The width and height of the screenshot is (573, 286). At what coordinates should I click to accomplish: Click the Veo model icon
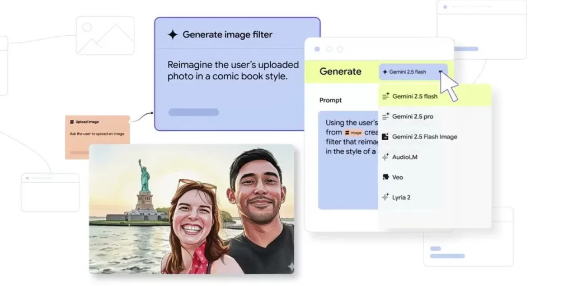pyautogui.click(x=385, y=177)
